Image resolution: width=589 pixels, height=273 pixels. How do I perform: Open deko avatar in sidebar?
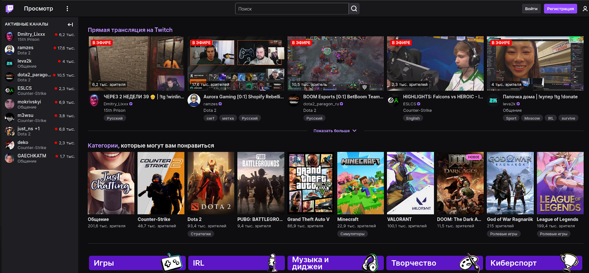coord(10,145)
